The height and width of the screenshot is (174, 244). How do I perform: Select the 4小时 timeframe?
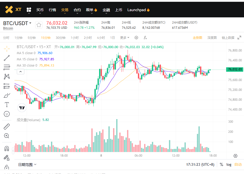click(x=101, y=38)
